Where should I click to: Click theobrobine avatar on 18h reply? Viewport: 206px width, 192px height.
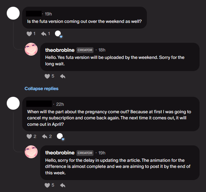(x=31, y=50)
